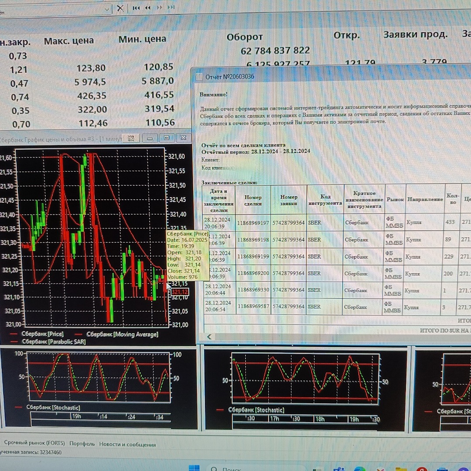Screen dimensions: 471x471
Task: Click the Код инструмента header in report table
Action: coord(325,200)
